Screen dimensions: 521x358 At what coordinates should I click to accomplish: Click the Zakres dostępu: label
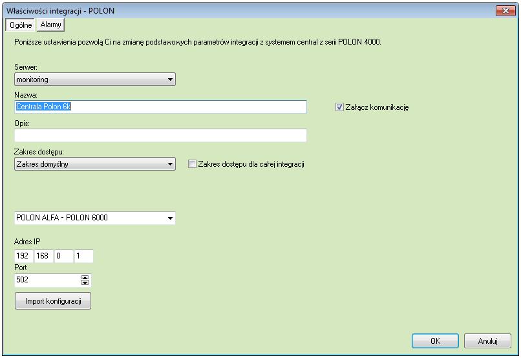pyautogui.click(x=39, y=152)
